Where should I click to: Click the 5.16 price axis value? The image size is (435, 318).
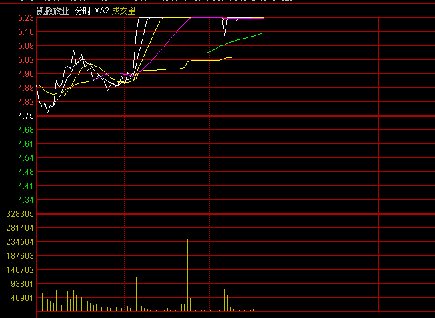click(26, 32)
